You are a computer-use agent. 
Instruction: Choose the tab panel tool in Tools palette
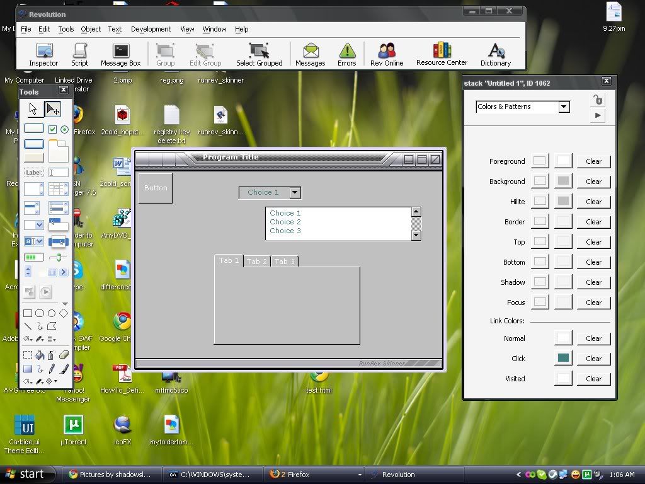point(59,151)
